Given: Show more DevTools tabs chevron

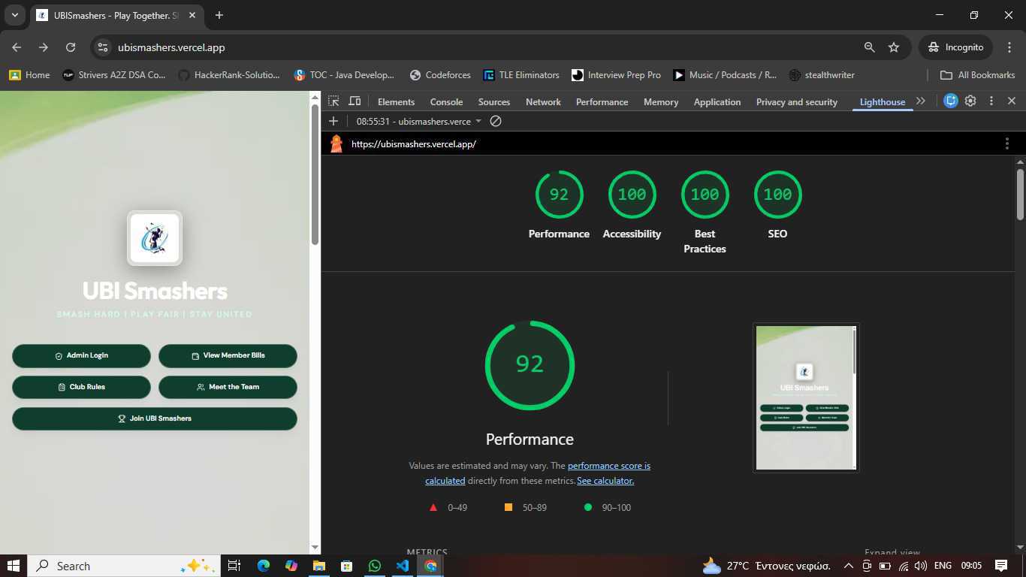Looking at the screenshot, I should pyautogui.click(x=921, y=101).
